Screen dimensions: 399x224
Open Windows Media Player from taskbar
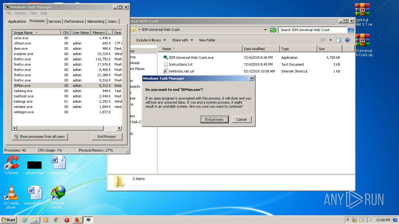click(46, 220)
